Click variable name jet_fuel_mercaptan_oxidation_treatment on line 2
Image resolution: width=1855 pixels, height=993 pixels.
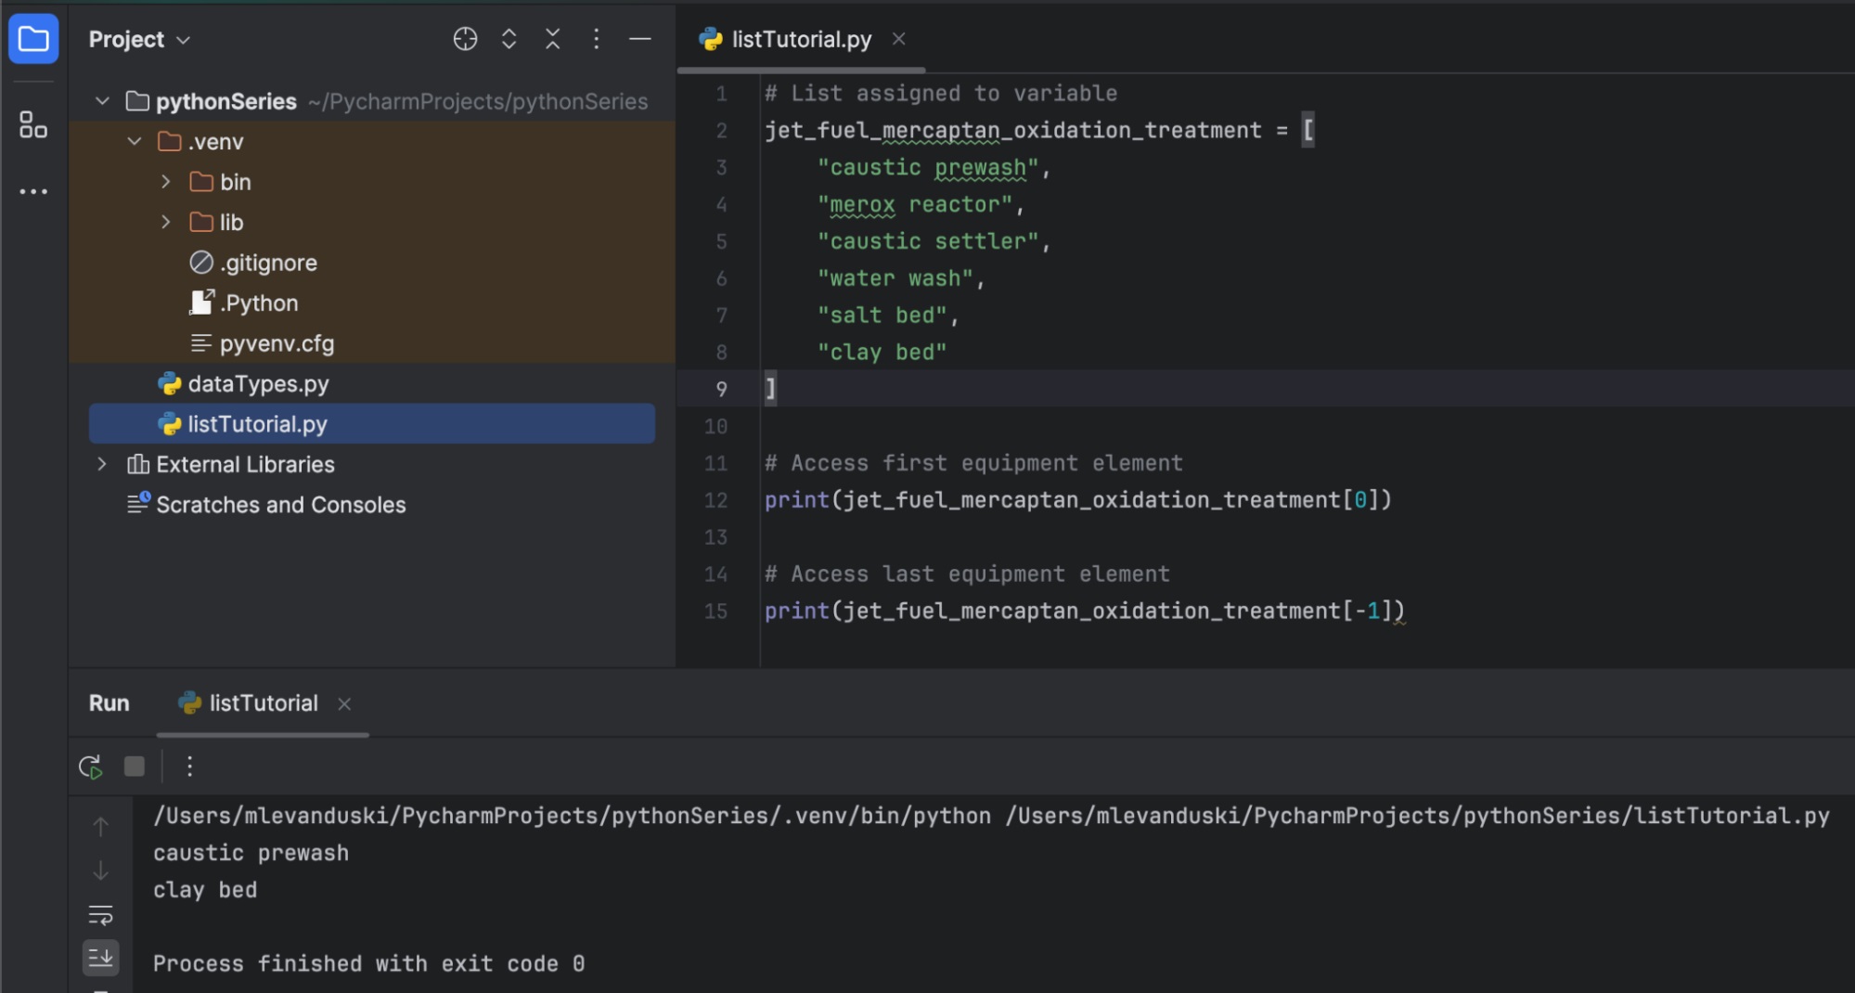(x=1013, y=131)
